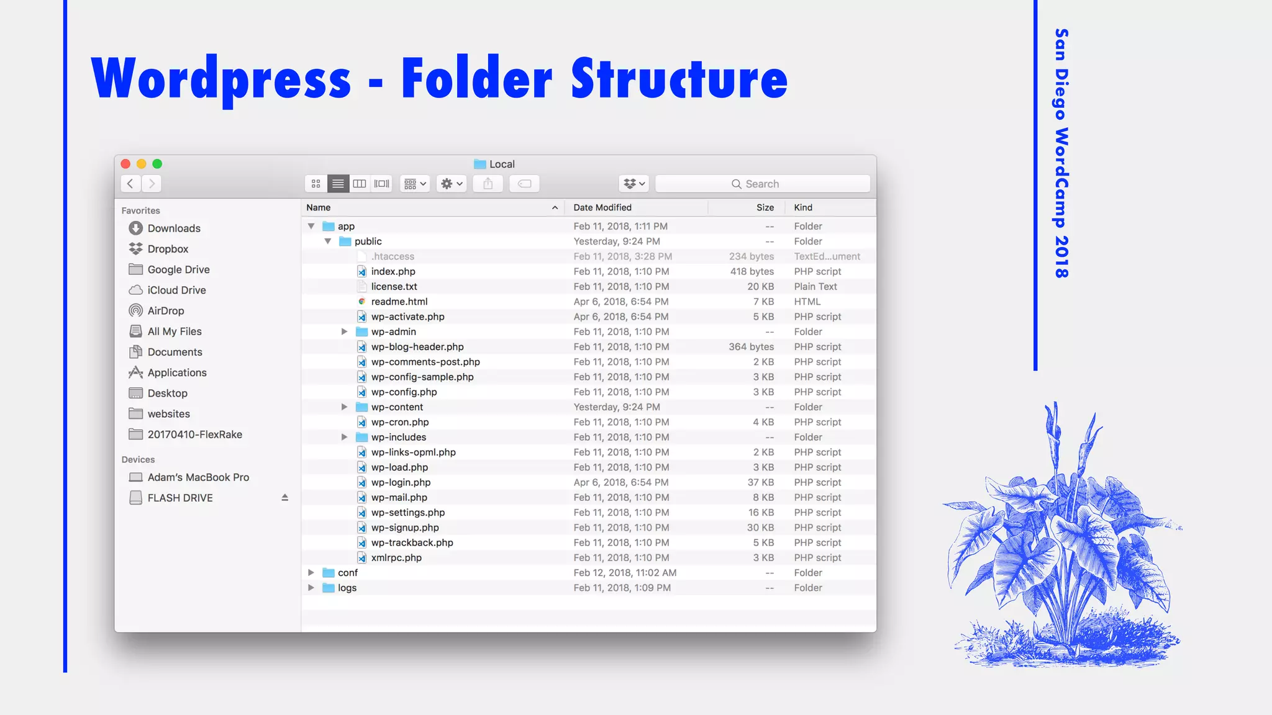Open Dropbox in the sidebar
1272x715 pixels.
pos(158,249)
